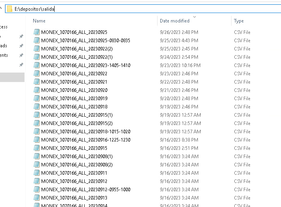The image size is (281, 207).
Task: Select file MONEX_3070166_ALL_20230908(1)
Action: pos(77,157)
